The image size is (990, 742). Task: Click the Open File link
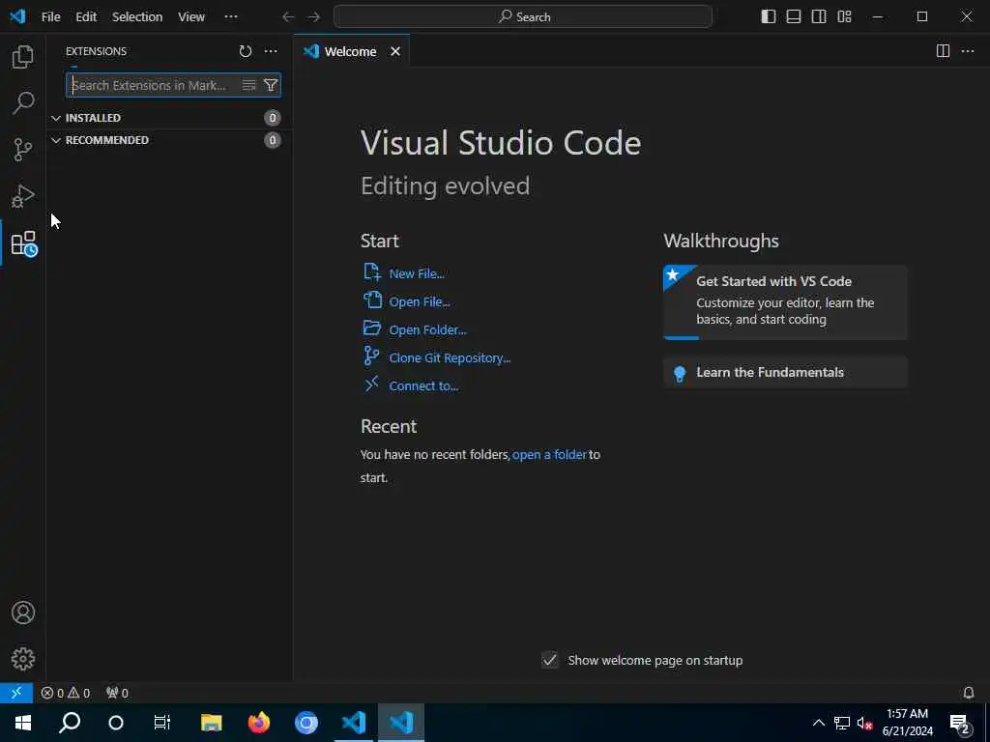coord(420,301)
